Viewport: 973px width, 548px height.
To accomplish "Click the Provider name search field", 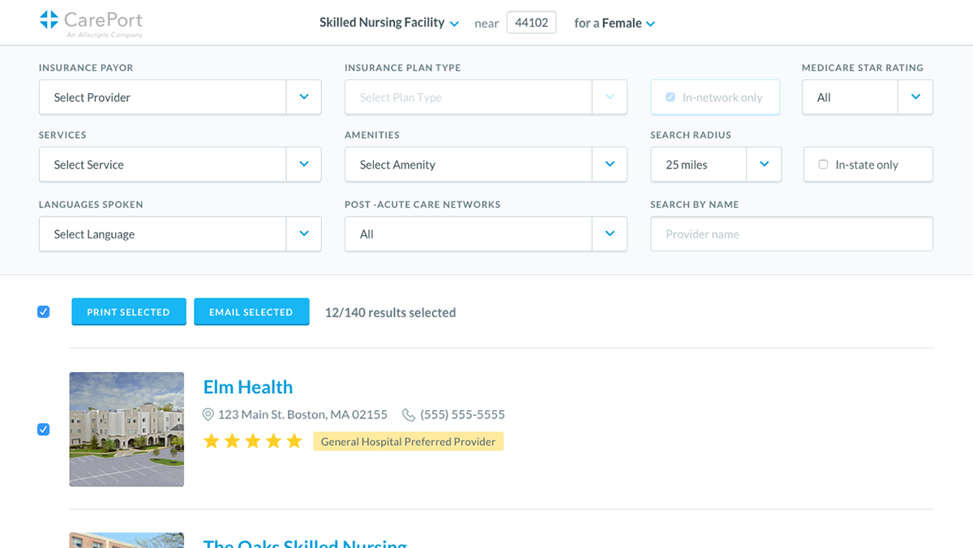I will click(791, 234).
